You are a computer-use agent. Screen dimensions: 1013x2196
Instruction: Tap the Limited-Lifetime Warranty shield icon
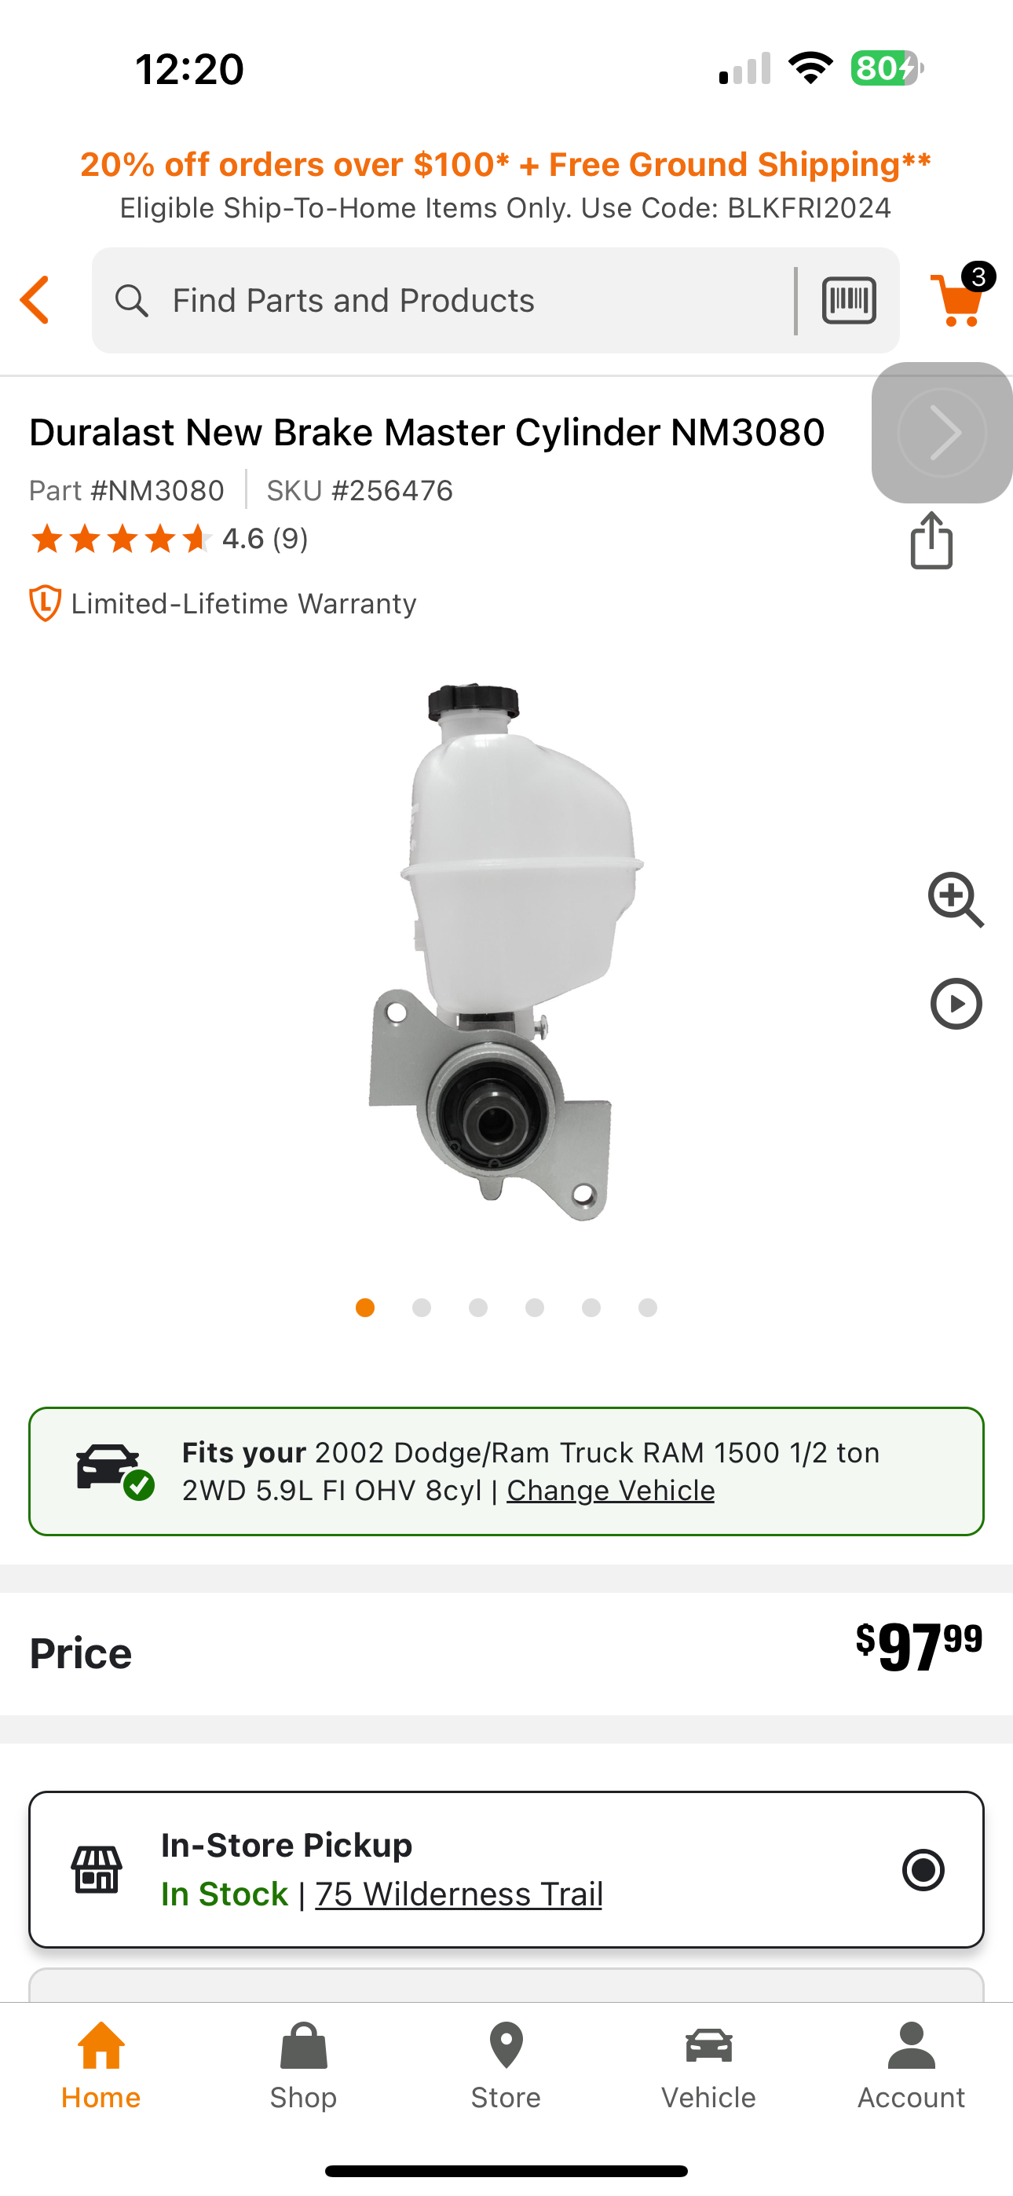pyautogui.click(x=44, y=603)
